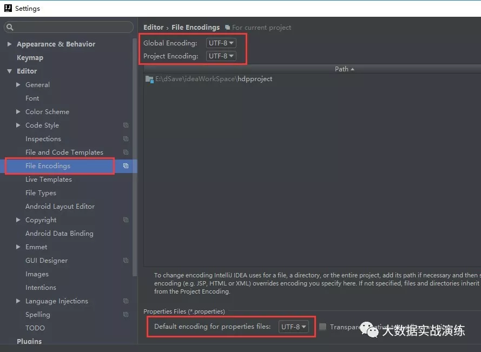Collapse the Editor section
This screenshot has width=481, height=352.
pyautogui.click(x=10, y=71)
